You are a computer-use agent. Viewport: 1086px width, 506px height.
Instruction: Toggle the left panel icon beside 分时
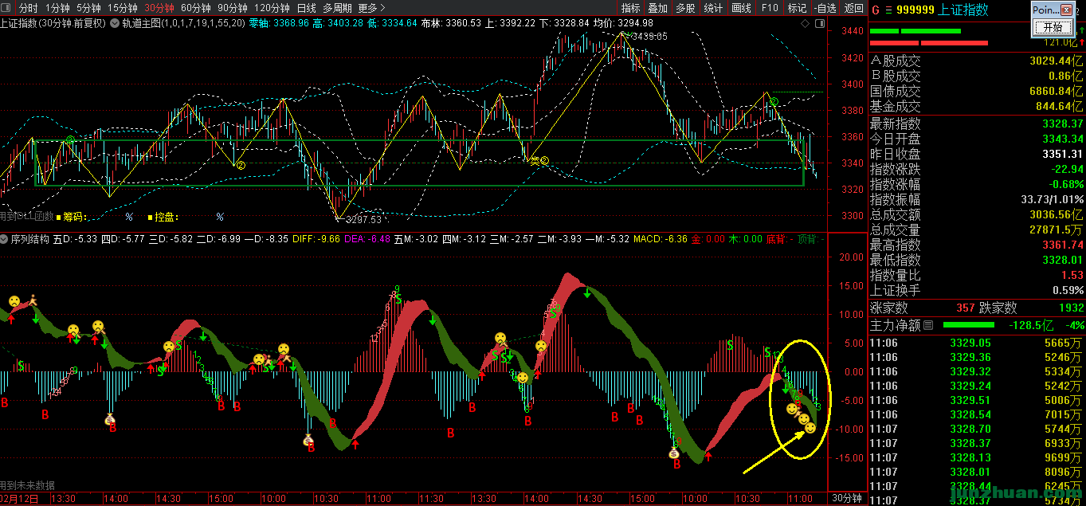coord(7,7)
